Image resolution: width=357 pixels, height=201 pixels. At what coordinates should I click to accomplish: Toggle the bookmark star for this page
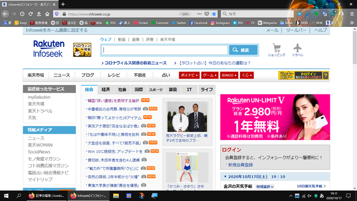[x=214, y=14]
